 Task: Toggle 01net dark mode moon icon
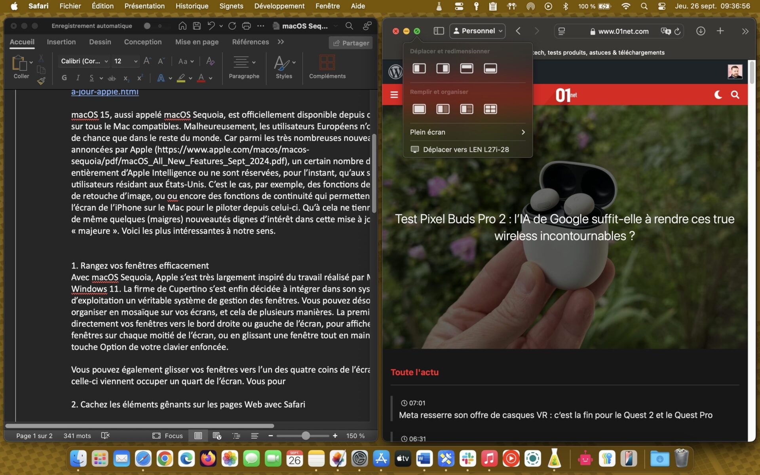718,95
